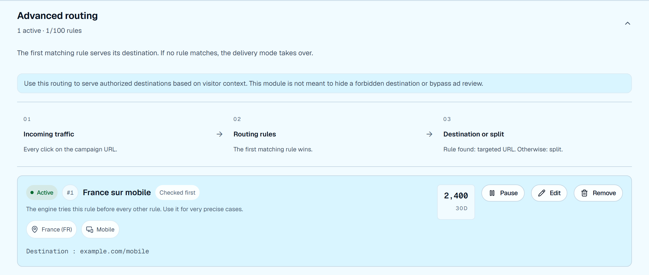Image resolution: width=649 pixels, height=275 pixels.
Task: Click the location pin icon for France
Action: pos(35,229)
